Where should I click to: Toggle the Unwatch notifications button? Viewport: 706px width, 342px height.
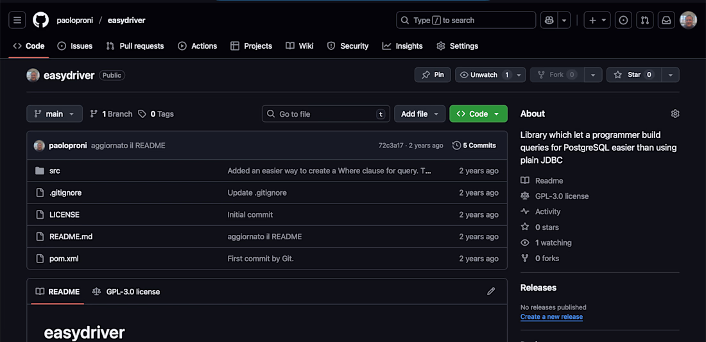point(483,75)
